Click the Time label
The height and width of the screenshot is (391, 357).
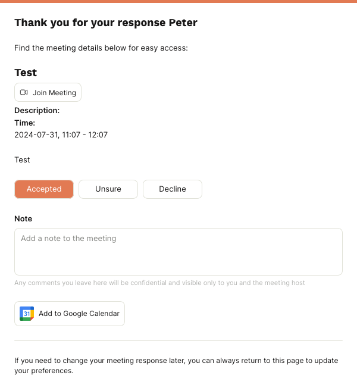24,123
